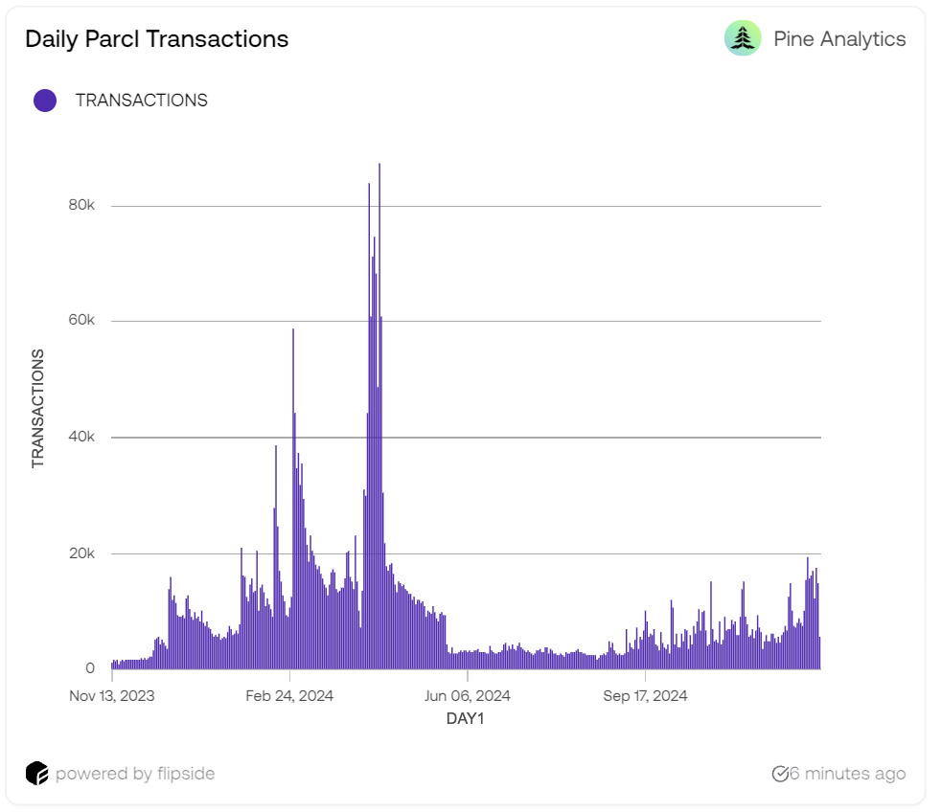Click the "Nov 13, 2023" x-axis label
This screenshot has height=812, width=941.
click(x=111, y=696)
